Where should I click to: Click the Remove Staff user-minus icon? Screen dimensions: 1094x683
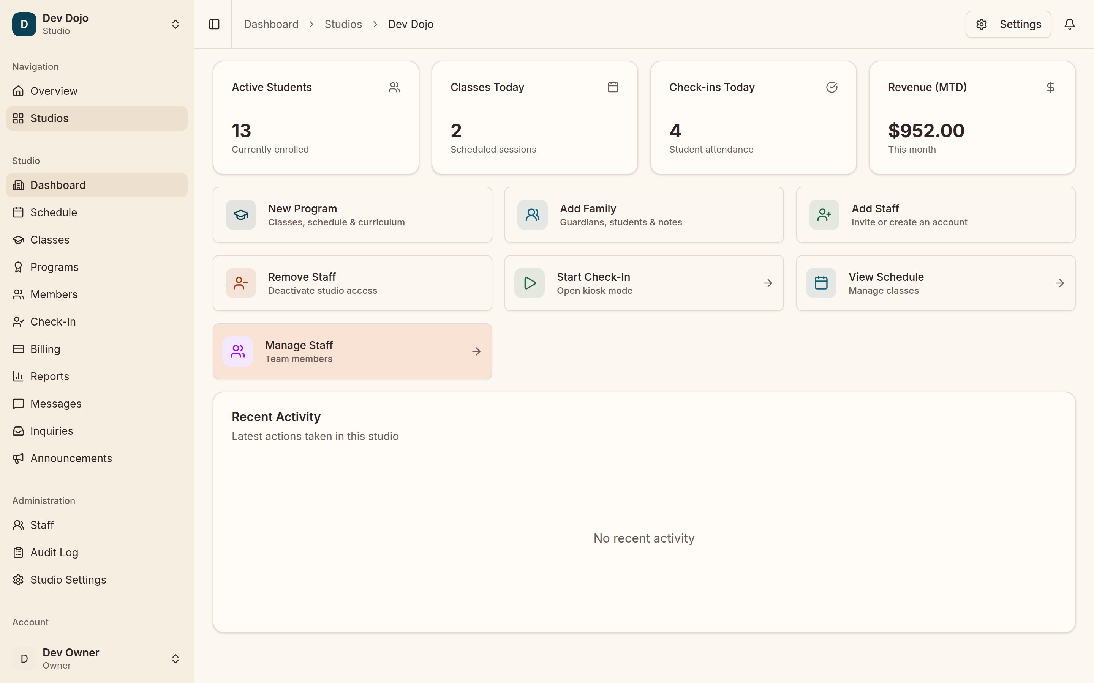pyautogui.click(x=241, y=283)
